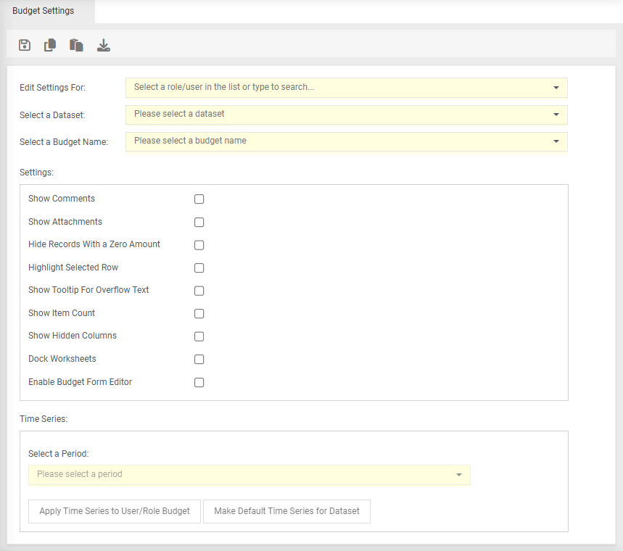This screenshot has height=551, width=623.
Task: Click the budget name dropdown arrow
Action: 556,141
